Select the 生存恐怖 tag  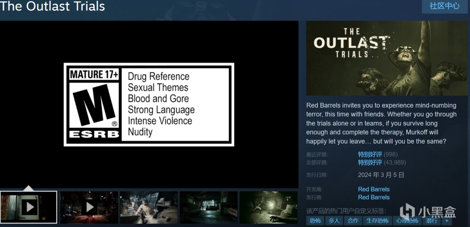click(x=377, y=220)
